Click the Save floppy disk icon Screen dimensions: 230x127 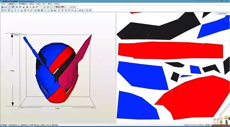(6, 7)
